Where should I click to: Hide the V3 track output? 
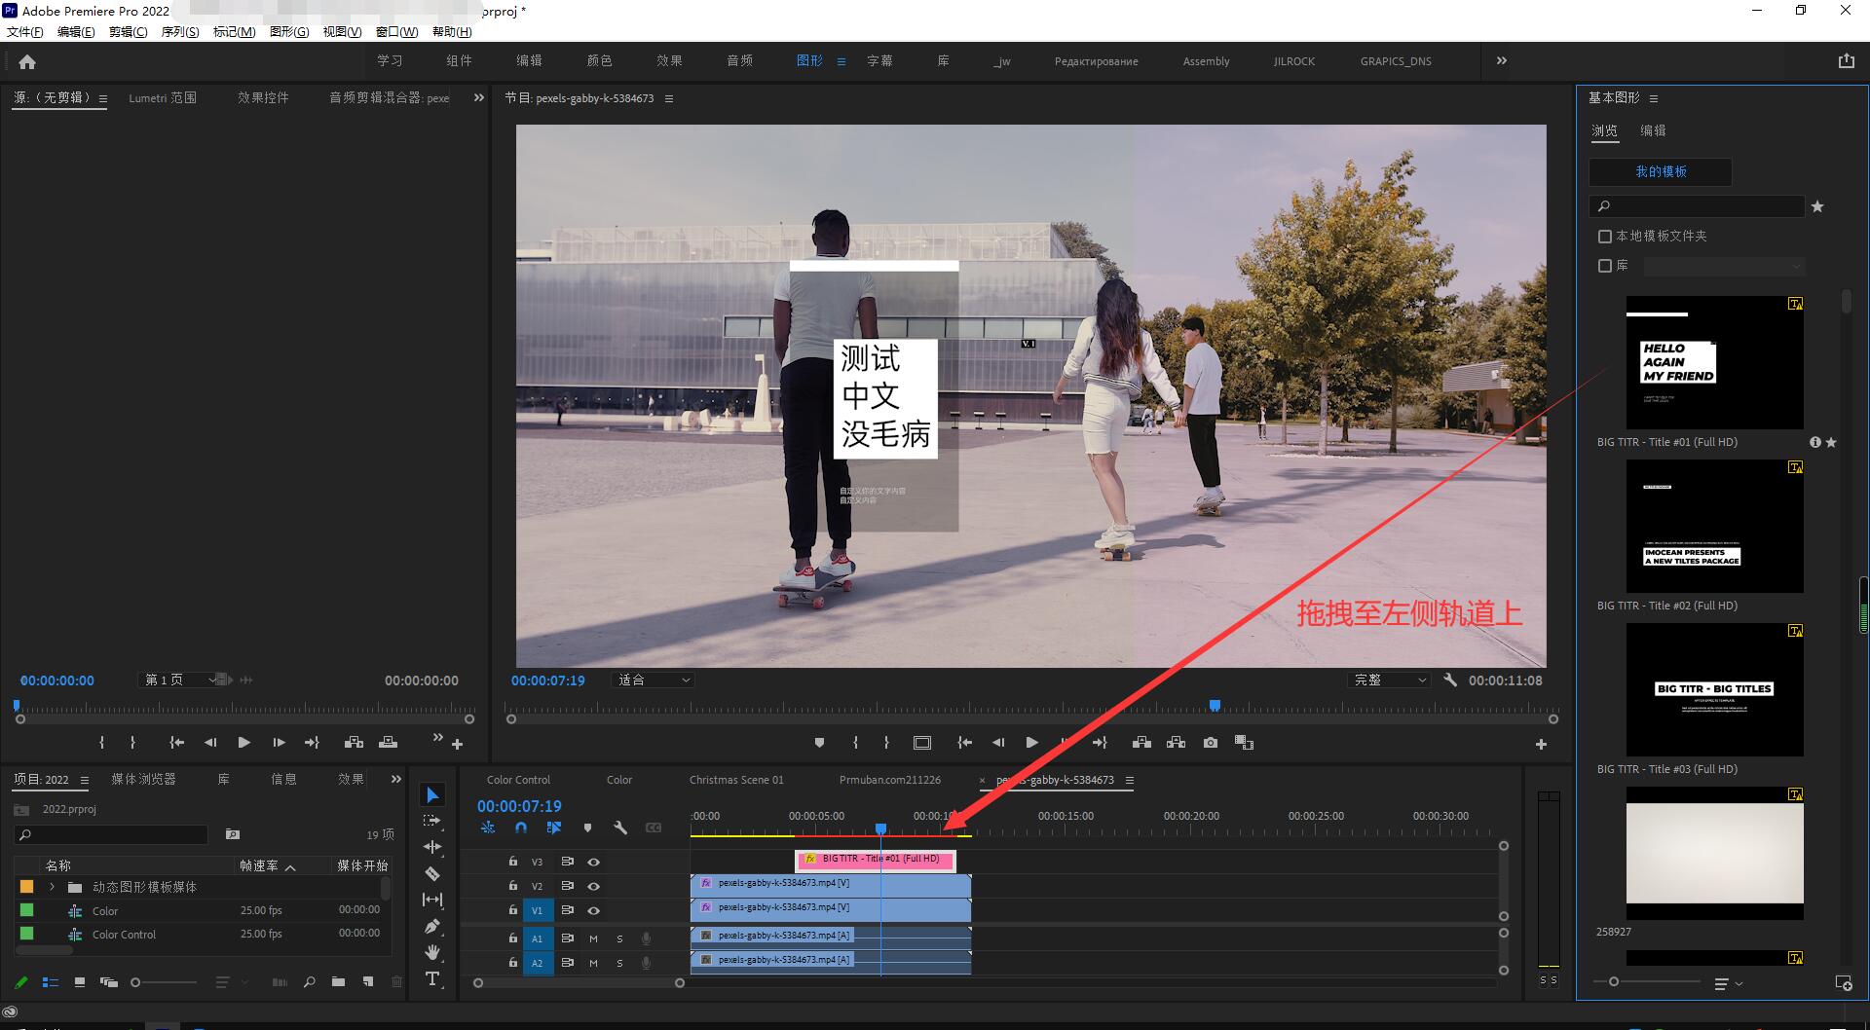[x=593, y=862]
